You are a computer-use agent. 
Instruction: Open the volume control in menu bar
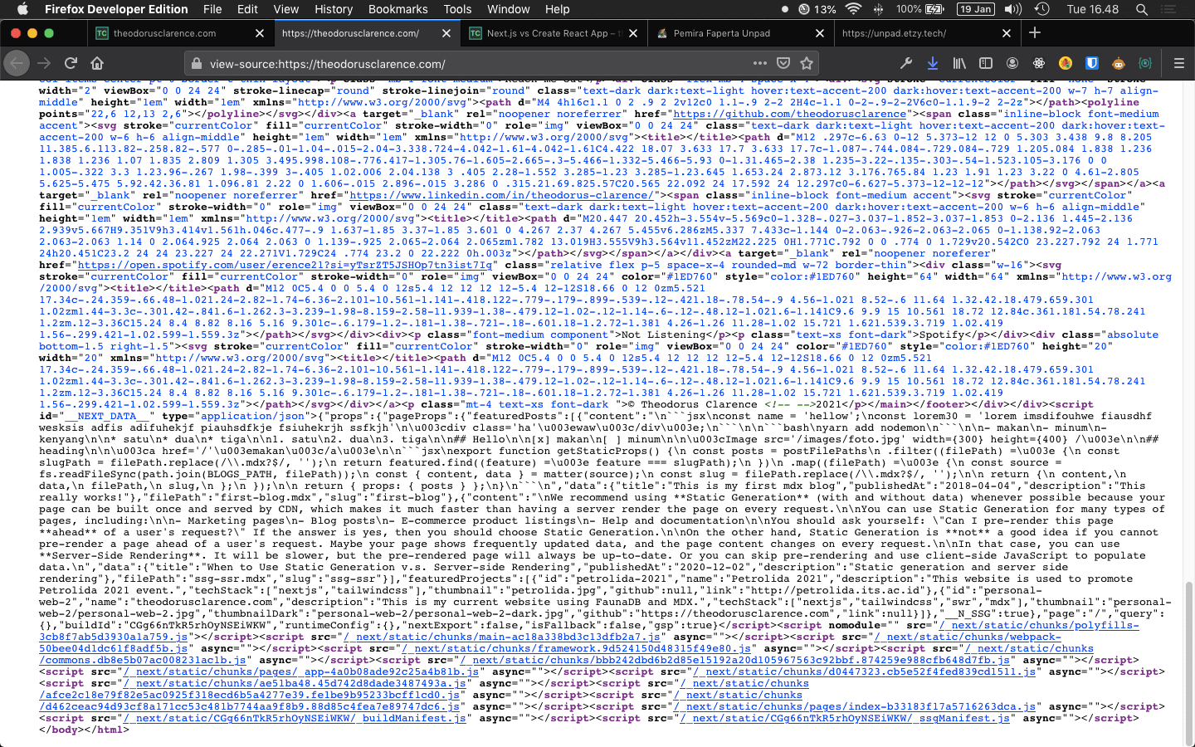click(1013, 9)
